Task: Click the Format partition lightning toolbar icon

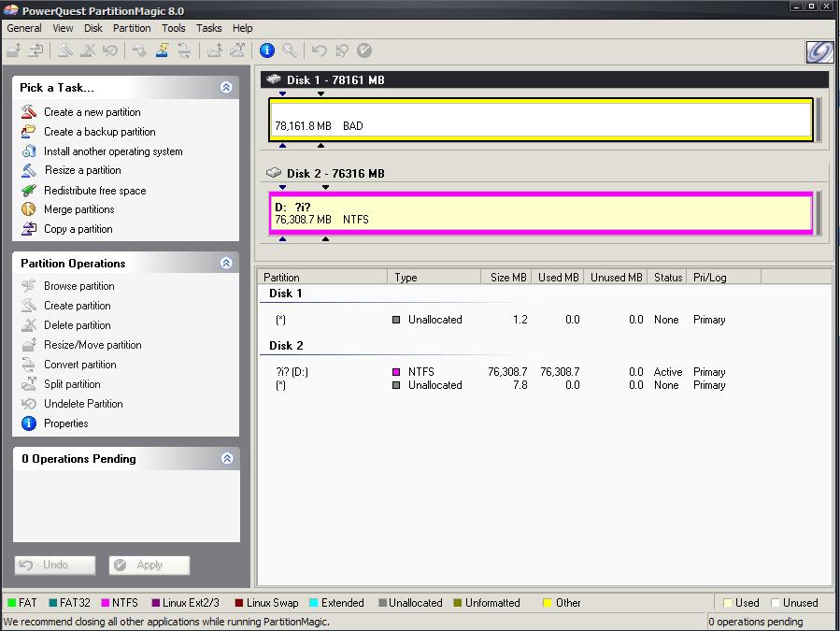Action: 163,50
